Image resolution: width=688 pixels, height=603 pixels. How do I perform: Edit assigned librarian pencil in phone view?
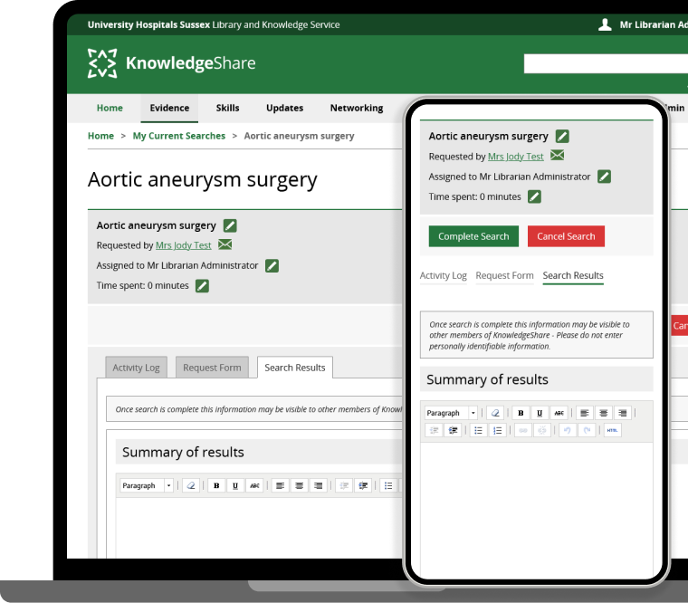point(604,177)
